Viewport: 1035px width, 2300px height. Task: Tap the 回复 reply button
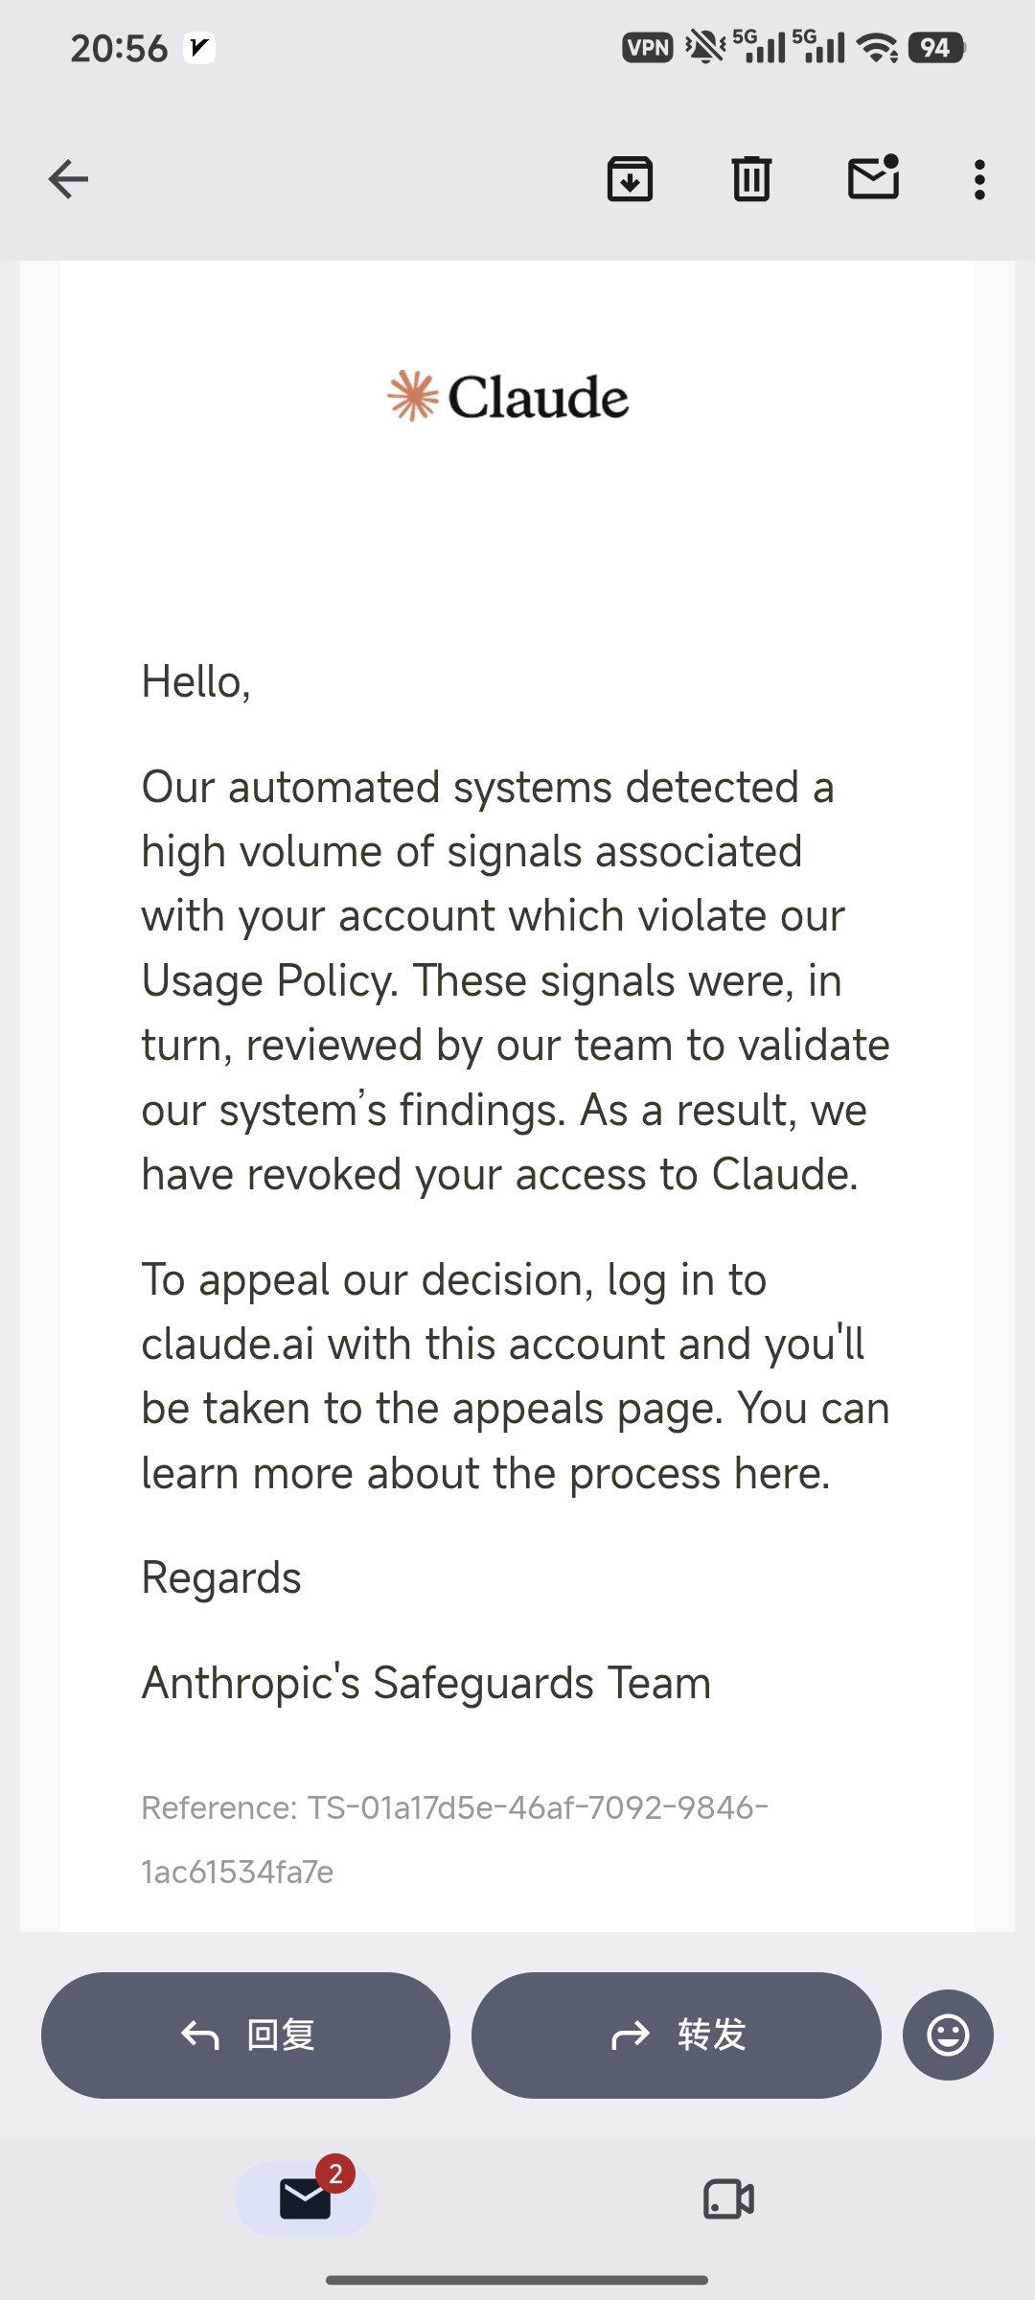(x=245, y=2035)
